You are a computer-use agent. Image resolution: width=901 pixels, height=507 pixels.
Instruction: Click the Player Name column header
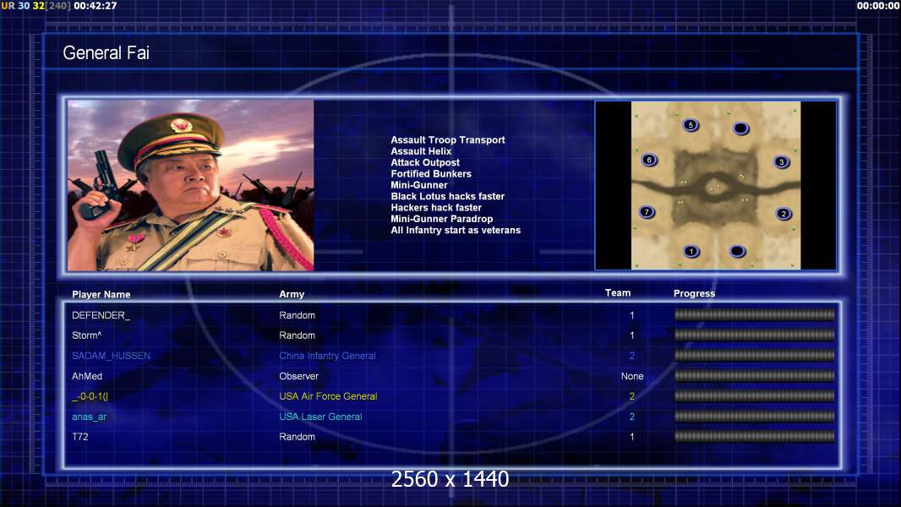click(x=101, y=295)
